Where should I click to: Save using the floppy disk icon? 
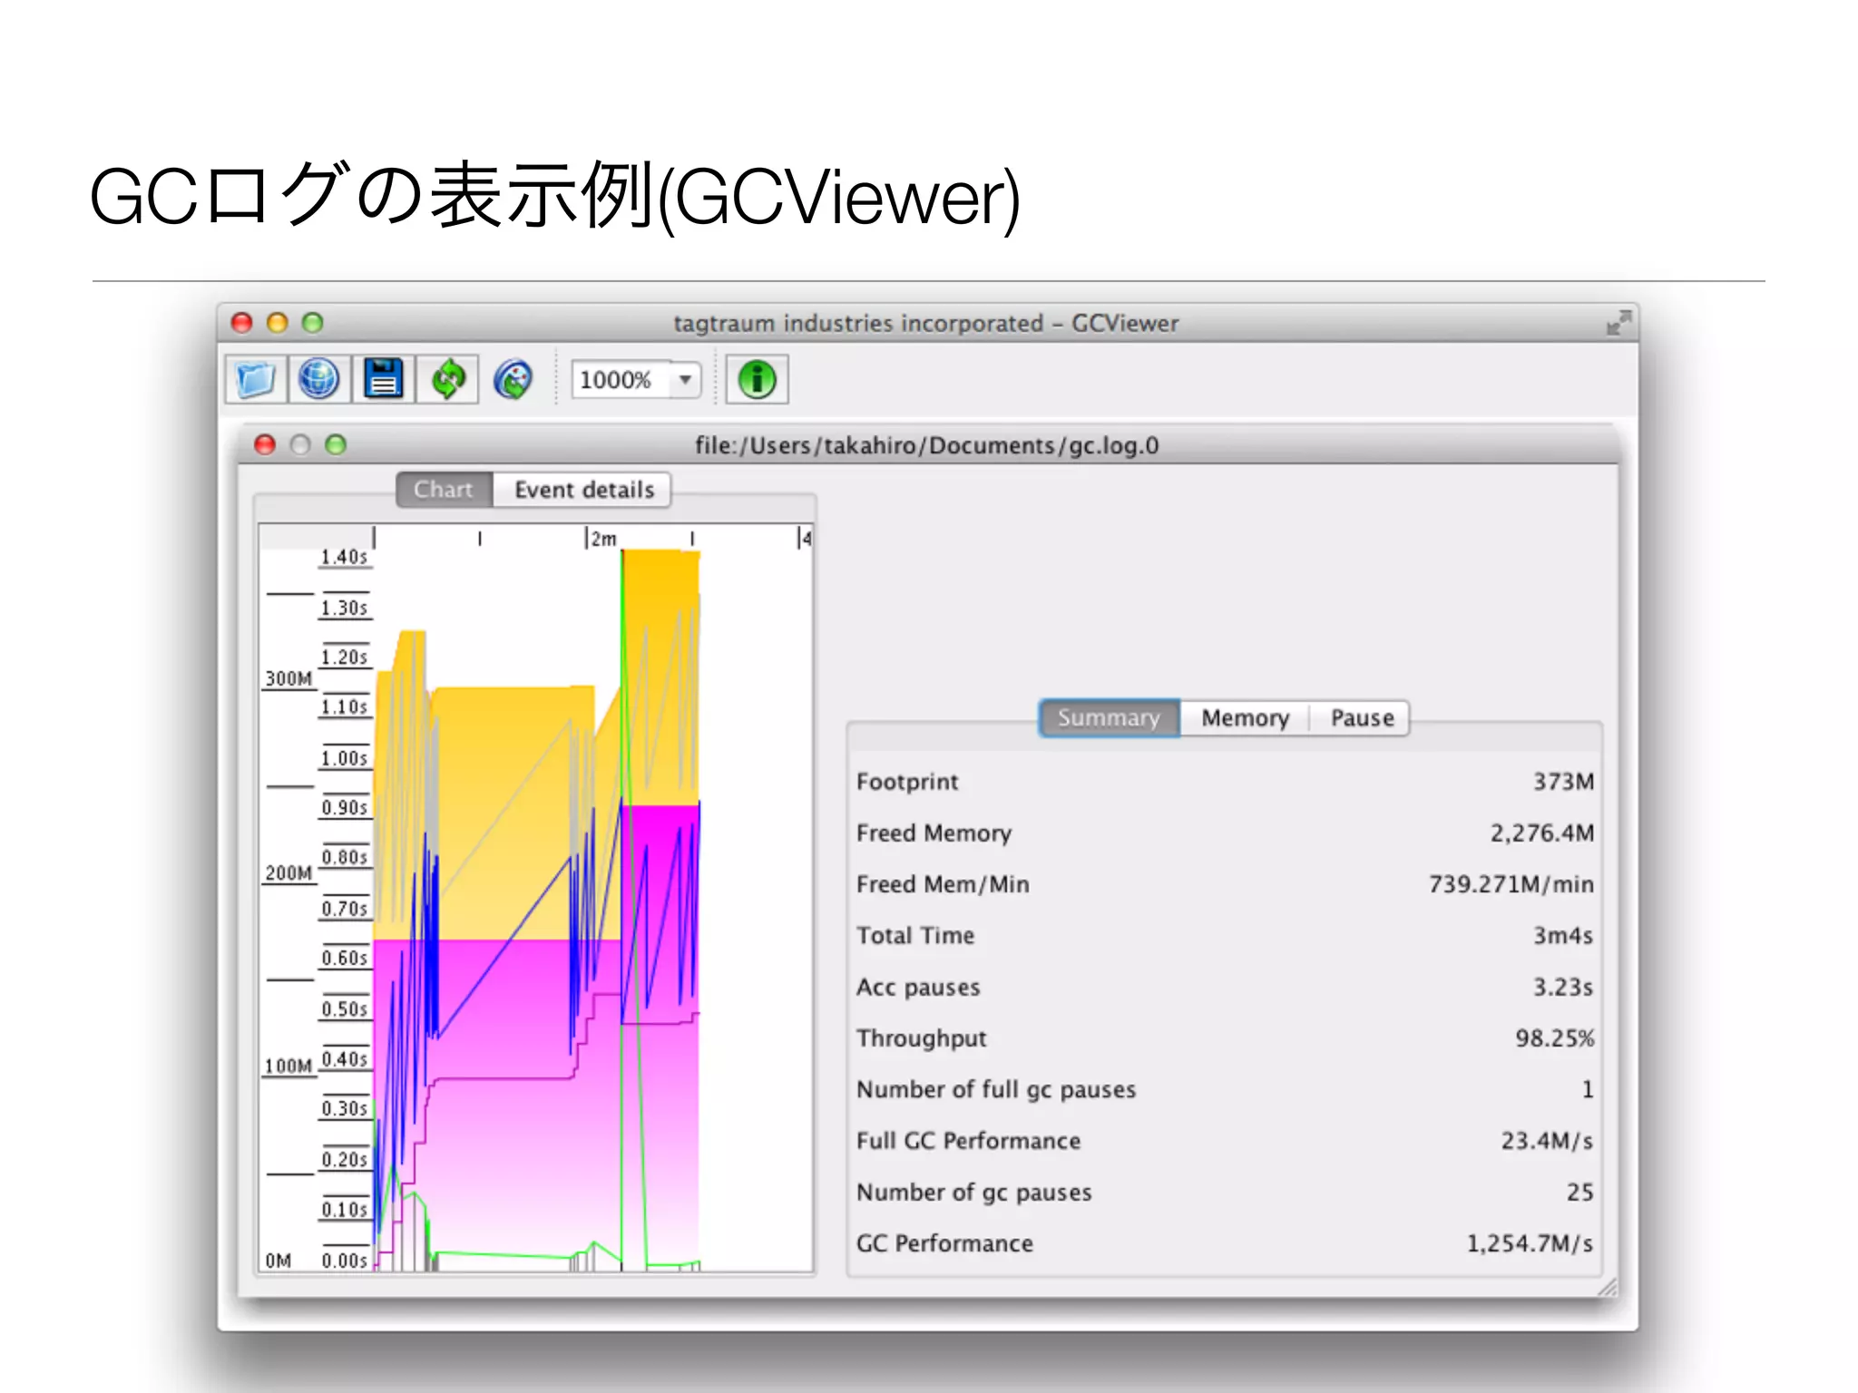click(383, 379)
